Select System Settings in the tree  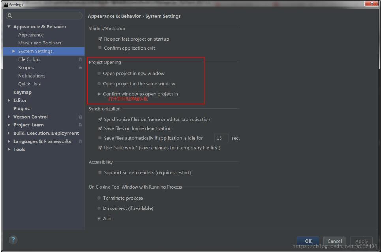pos(44,51)
